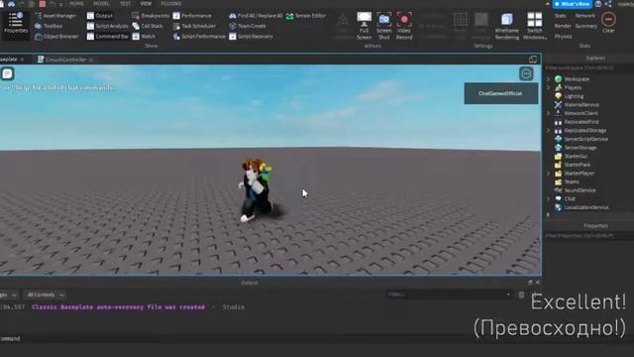
Task: Expand the ReplicatedStorage node
Action: [549, 130]
